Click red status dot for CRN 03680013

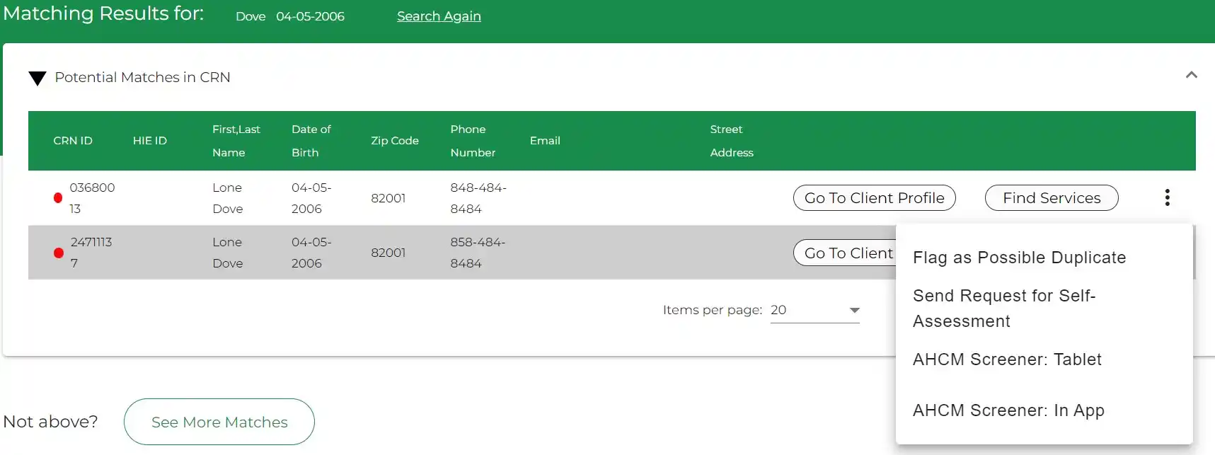[x=58, y=198]
